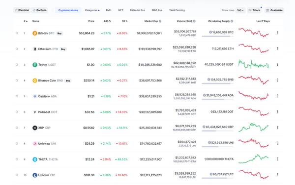Open the Filters button
Viewport: 295px width, 185px height.
point(254,10)
